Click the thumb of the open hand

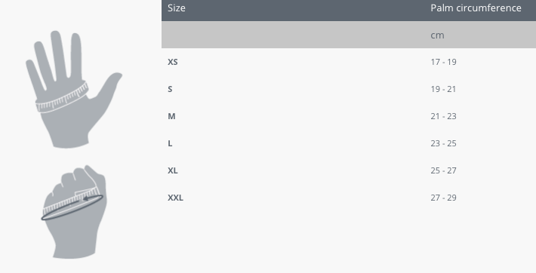(107, 87)
